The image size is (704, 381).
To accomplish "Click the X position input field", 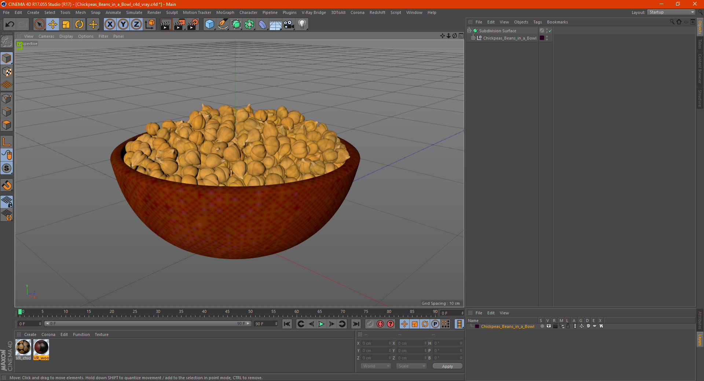I will pyautogui.click(x=376, y=343).
